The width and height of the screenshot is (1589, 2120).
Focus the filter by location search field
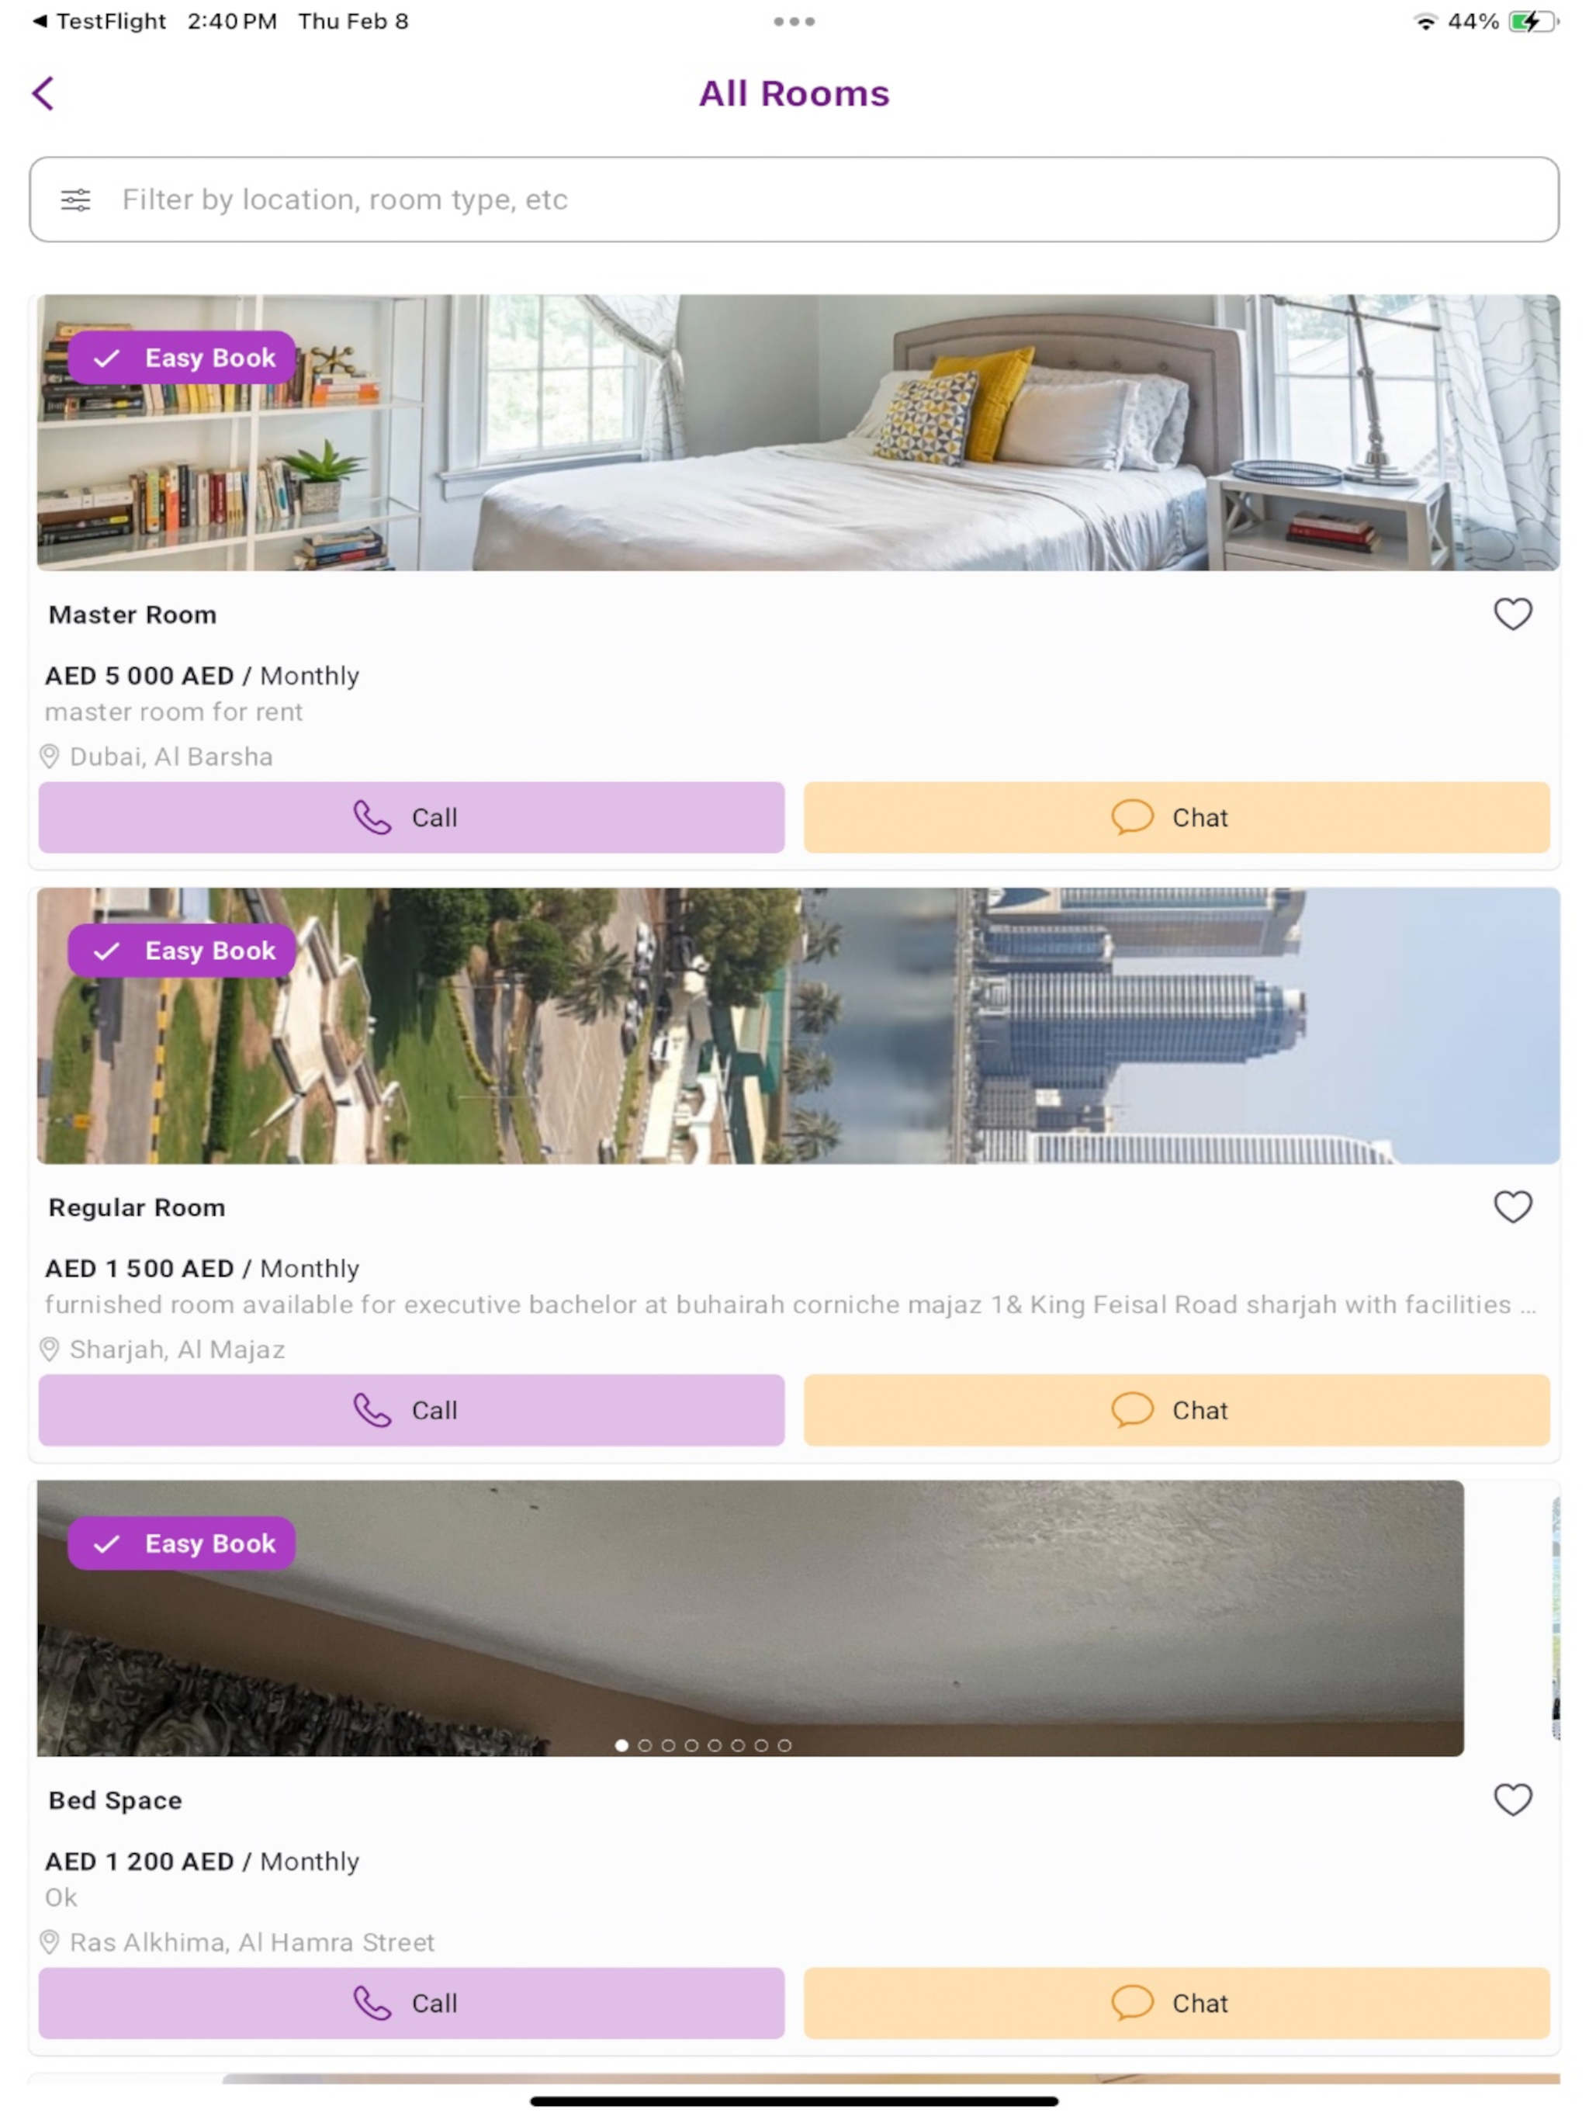pyautogui.click(x=794, y=199)
